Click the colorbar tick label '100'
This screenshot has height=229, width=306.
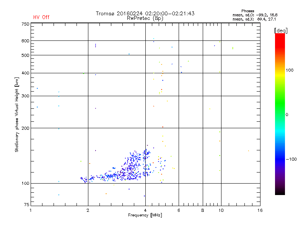pyautogui.click(x=290, y=70)
